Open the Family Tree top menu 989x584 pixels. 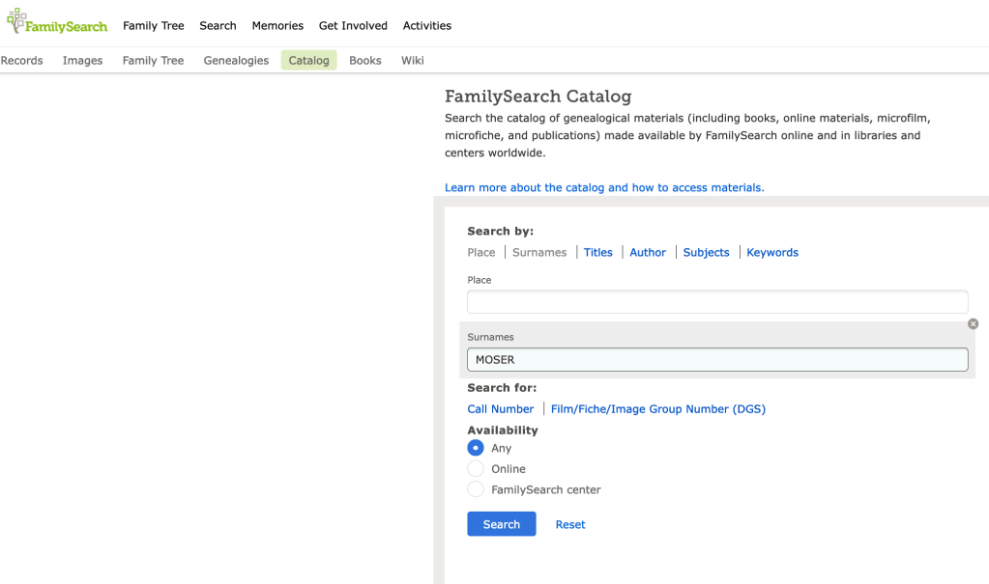153,26
